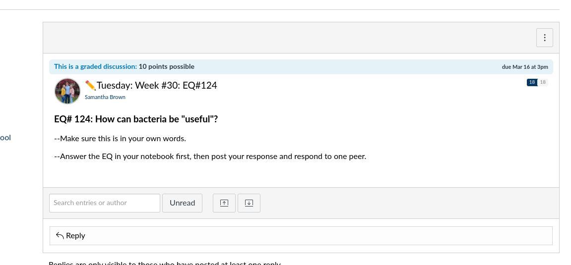Image resolution: width=571 pixels, height=265 pixels.
Task: Click the "Make sure this is in your own words" line
Action: [x=120, y=139]
